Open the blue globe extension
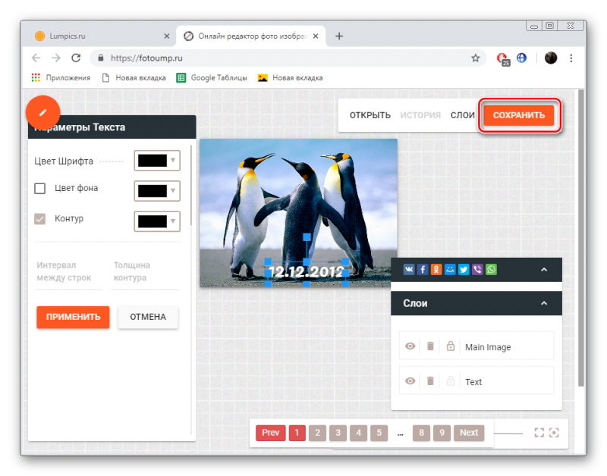 click(x=521, y=58)
